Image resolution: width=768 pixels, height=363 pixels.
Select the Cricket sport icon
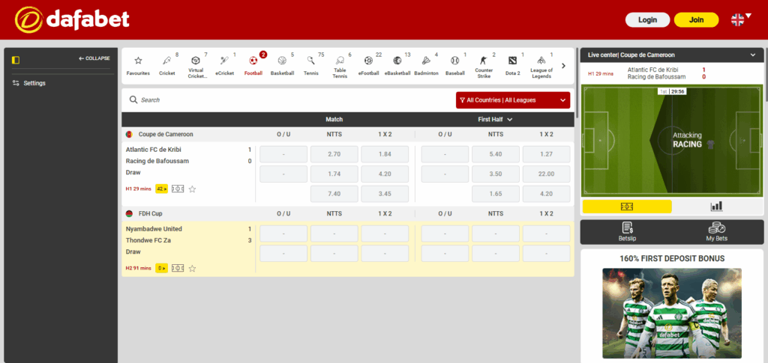[x=167, y=65]
